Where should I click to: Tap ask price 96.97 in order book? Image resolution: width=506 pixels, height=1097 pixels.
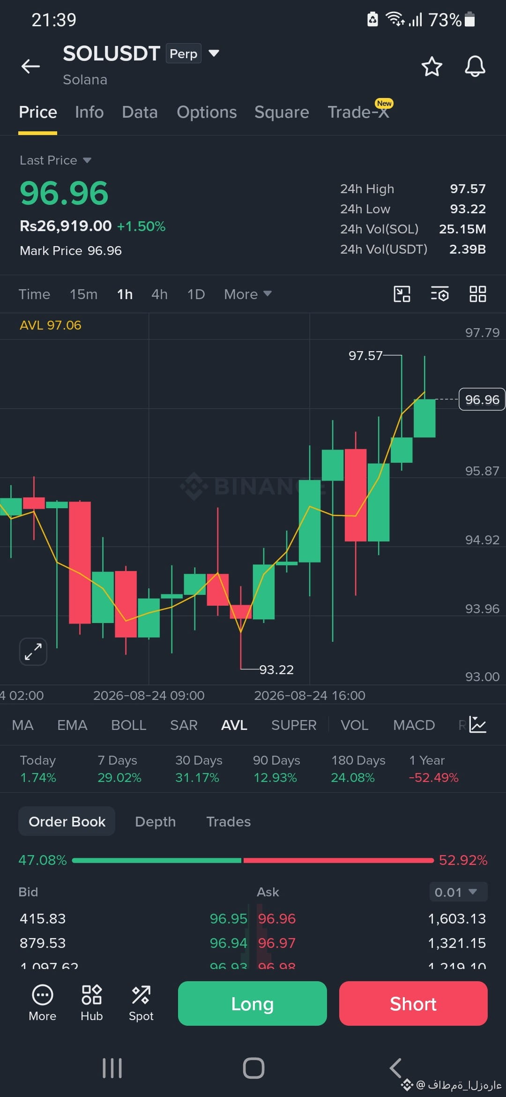277,943
